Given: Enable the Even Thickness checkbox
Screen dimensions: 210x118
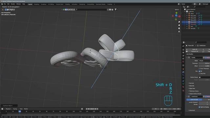Looking at the screenshot, I should pyautogui.click(x=199, y=69).
